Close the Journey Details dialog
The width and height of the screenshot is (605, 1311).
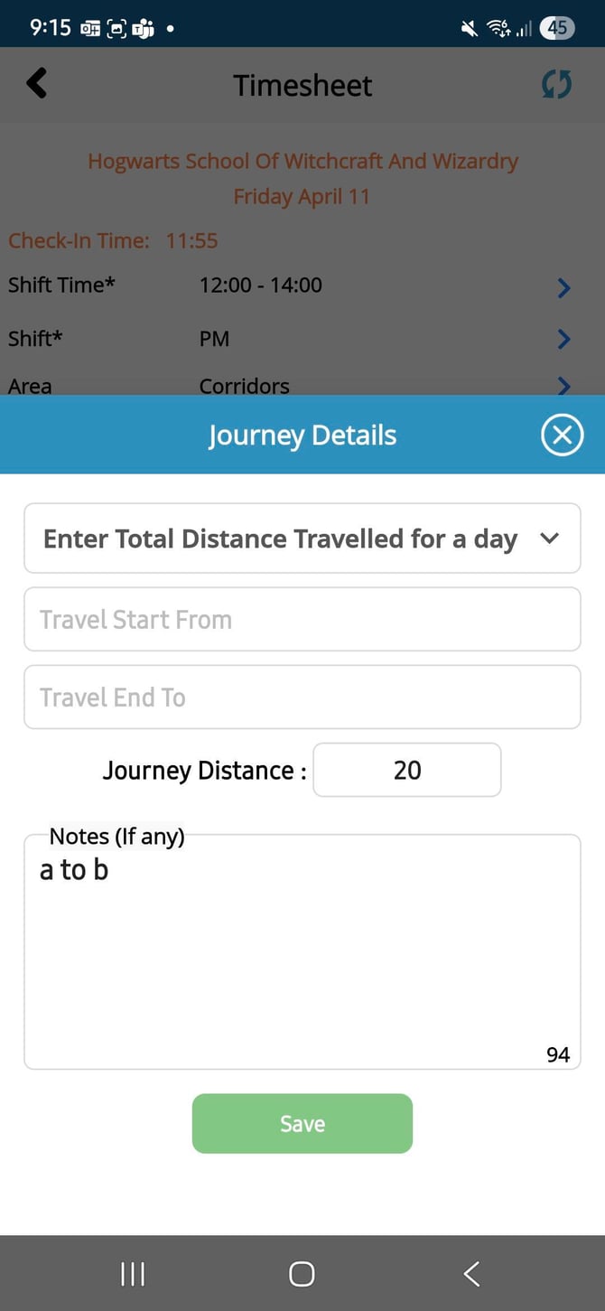562,435
